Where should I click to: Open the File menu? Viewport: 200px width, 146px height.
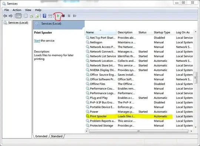click(x=7, y=10)
